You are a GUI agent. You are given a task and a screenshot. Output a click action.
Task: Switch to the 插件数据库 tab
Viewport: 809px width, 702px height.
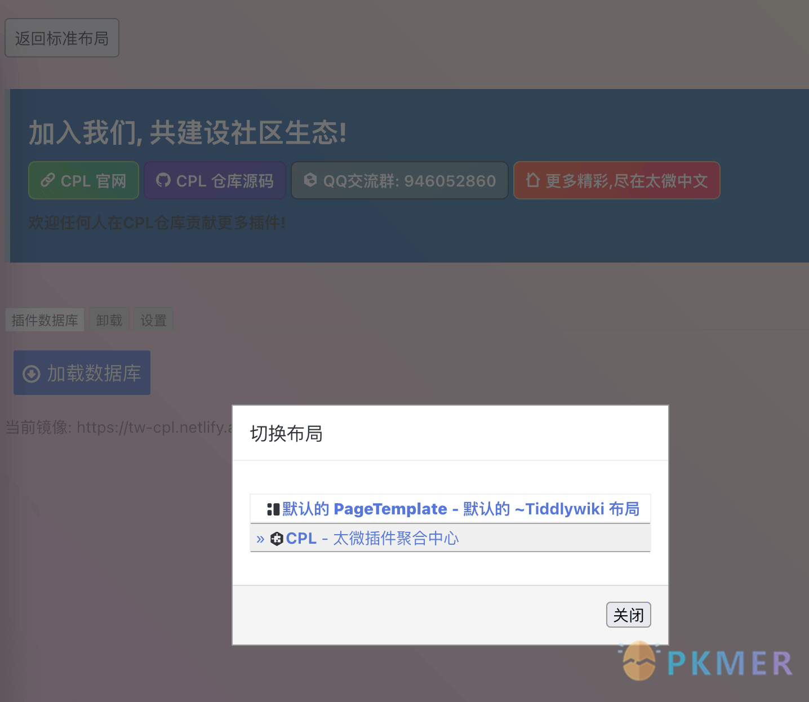[45, 320]
